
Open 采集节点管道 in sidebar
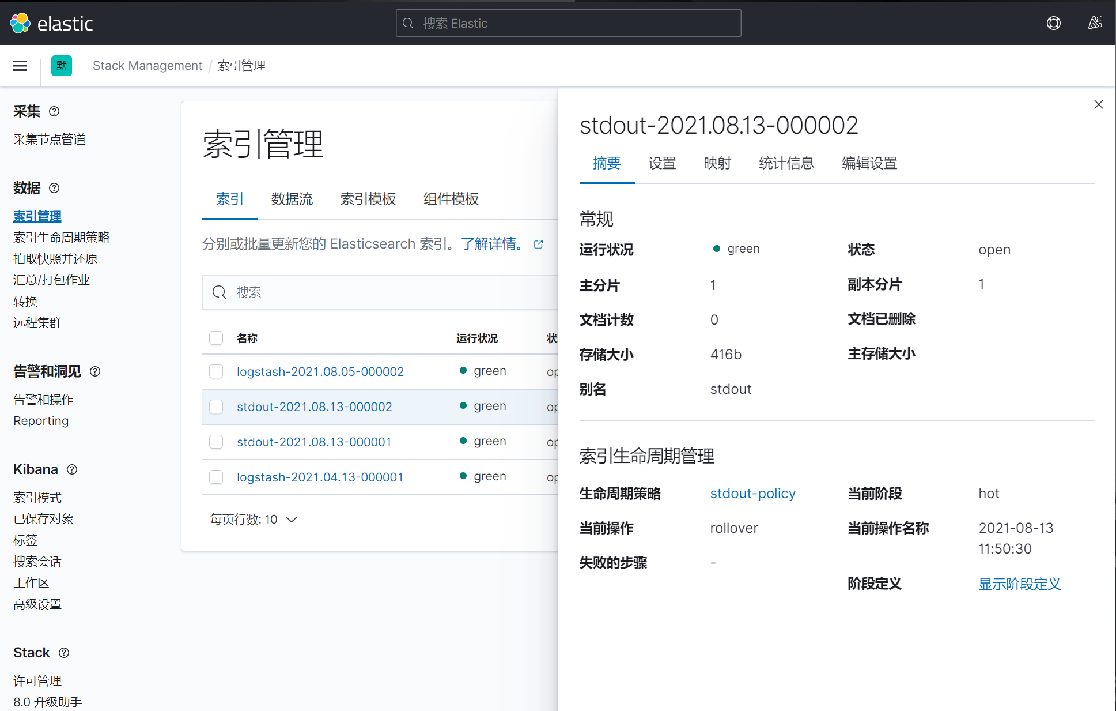click(x=50, y=139)
